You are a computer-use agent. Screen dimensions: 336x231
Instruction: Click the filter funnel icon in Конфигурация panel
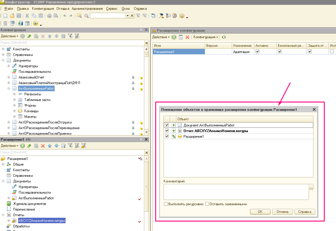(70, 36)
